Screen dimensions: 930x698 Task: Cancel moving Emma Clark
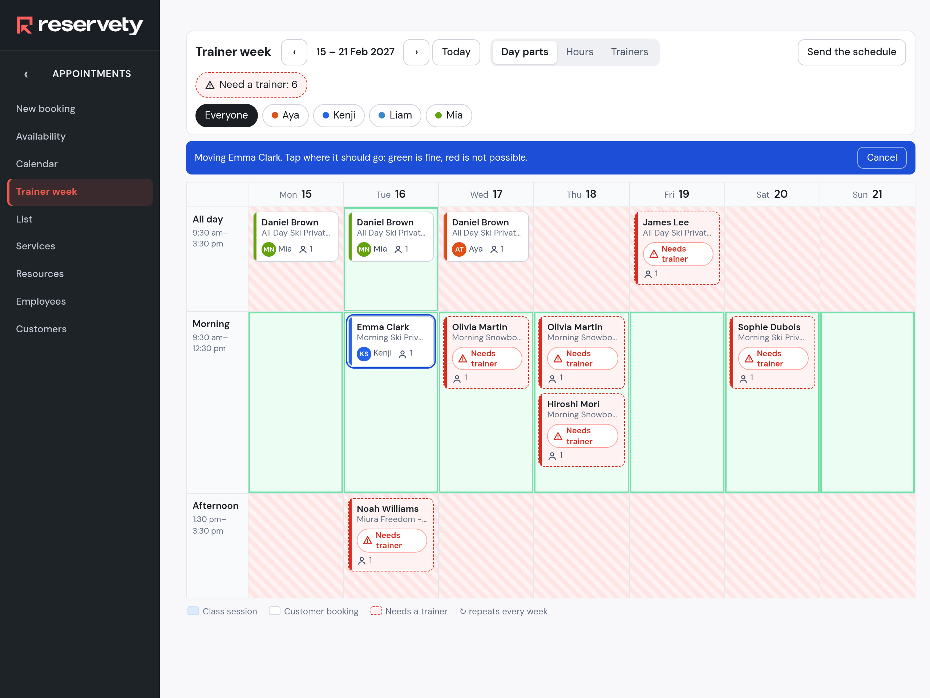coord(882,157)
